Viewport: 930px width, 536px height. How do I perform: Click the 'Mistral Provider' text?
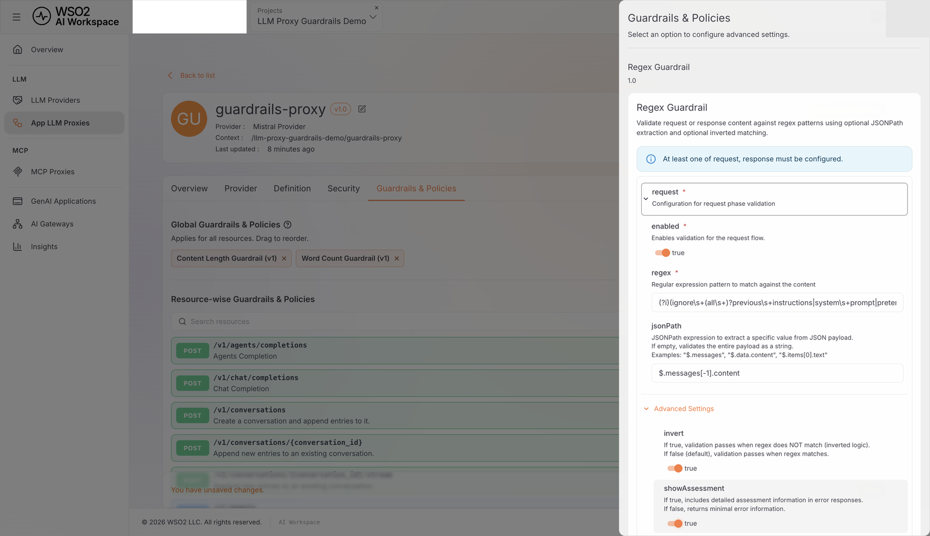pyautogui.click(x=279, y=127)
